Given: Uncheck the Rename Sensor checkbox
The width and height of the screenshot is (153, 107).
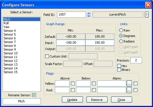Looking at the screenshot, I should 34,95.
